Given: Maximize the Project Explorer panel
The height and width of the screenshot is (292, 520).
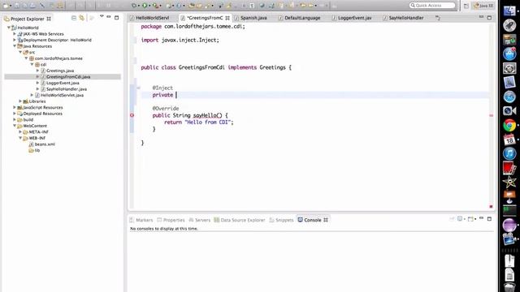Looking at the screenshot, I should 116,18.
